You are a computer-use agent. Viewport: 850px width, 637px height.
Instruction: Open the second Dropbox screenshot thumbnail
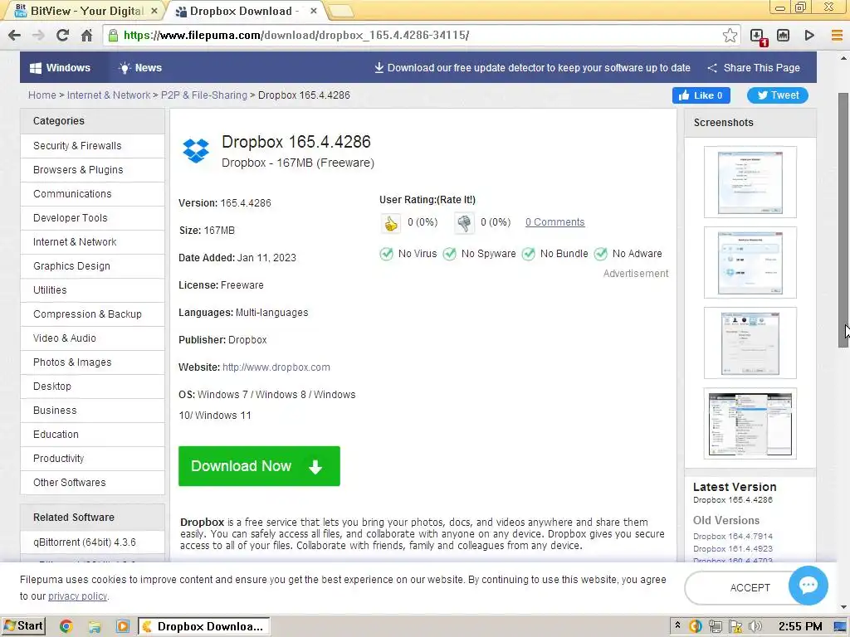tap(750, 263)
